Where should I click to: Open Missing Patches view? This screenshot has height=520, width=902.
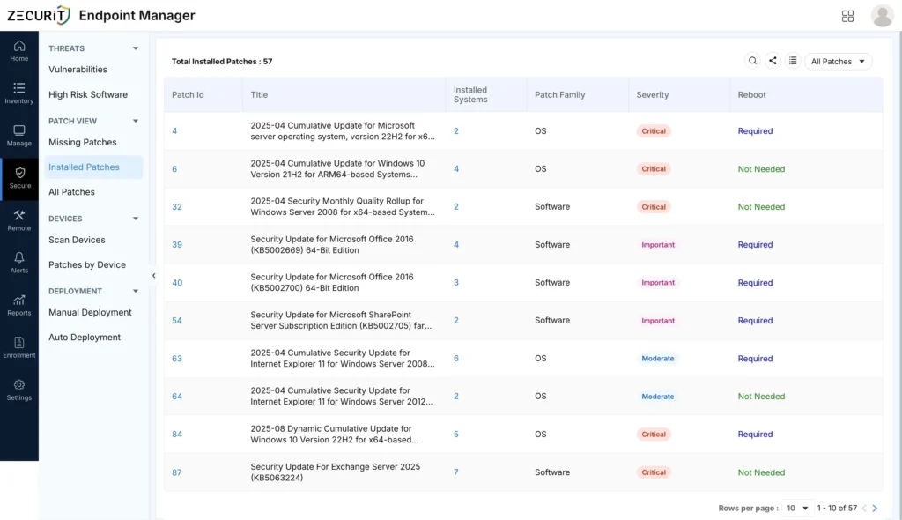pos(82,142)
